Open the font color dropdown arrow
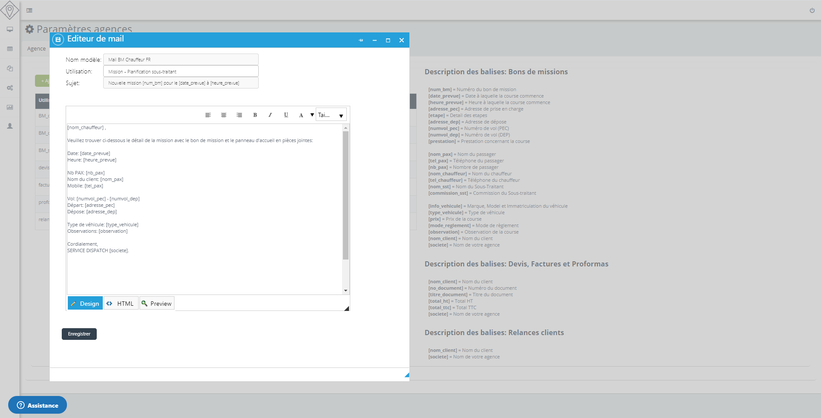 312,114
